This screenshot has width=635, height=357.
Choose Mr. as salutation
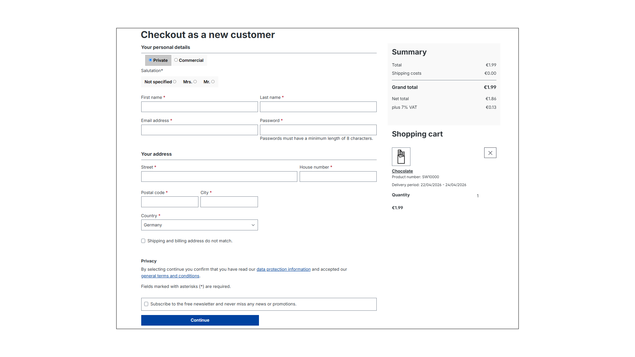[x=213, y=82]
